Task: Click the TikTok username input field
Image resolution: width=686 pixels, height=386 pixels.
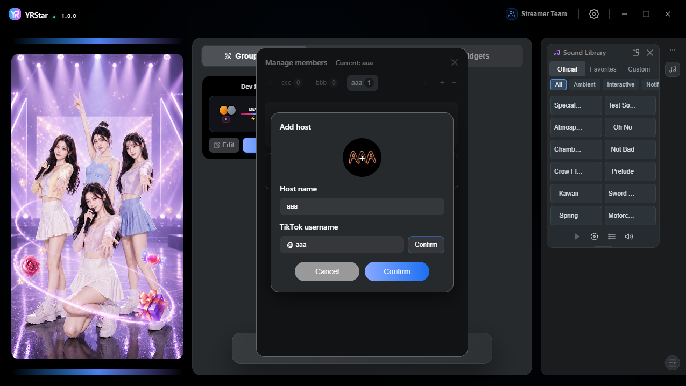Action: (x=342, y=245)
